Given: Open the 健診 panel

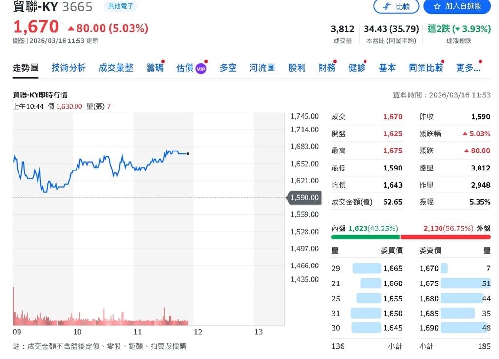Looking at the screenshot, I should pos(357,68).
